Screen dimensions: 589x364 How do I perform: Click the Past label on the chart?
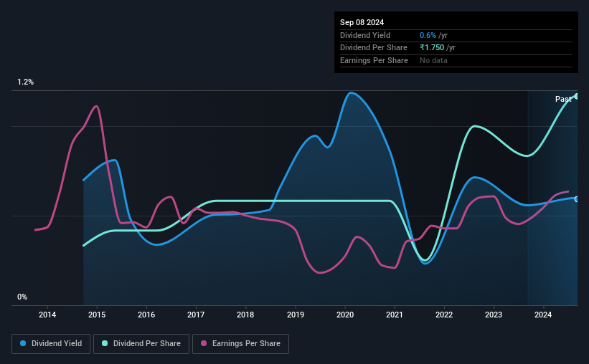pos(563,99)
